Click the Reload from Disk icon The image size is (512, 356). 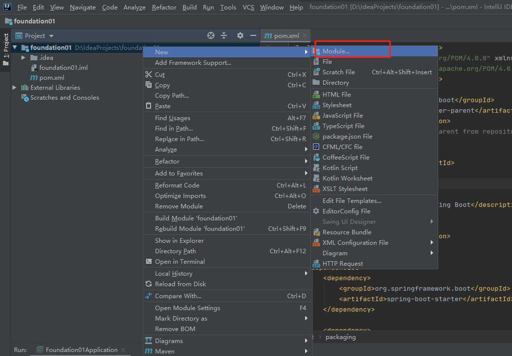[x=149, y=284]
